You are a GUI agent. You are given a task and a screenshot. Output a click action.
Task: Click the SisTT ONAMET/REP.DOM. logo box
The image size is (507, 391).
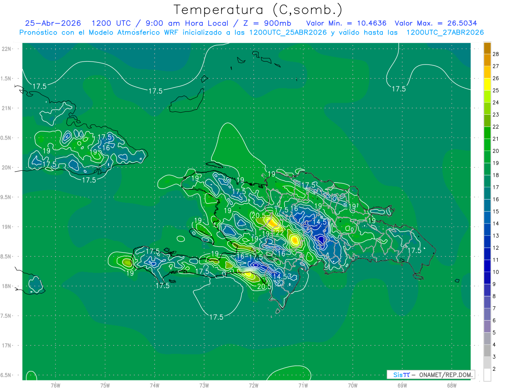(431, 375)
